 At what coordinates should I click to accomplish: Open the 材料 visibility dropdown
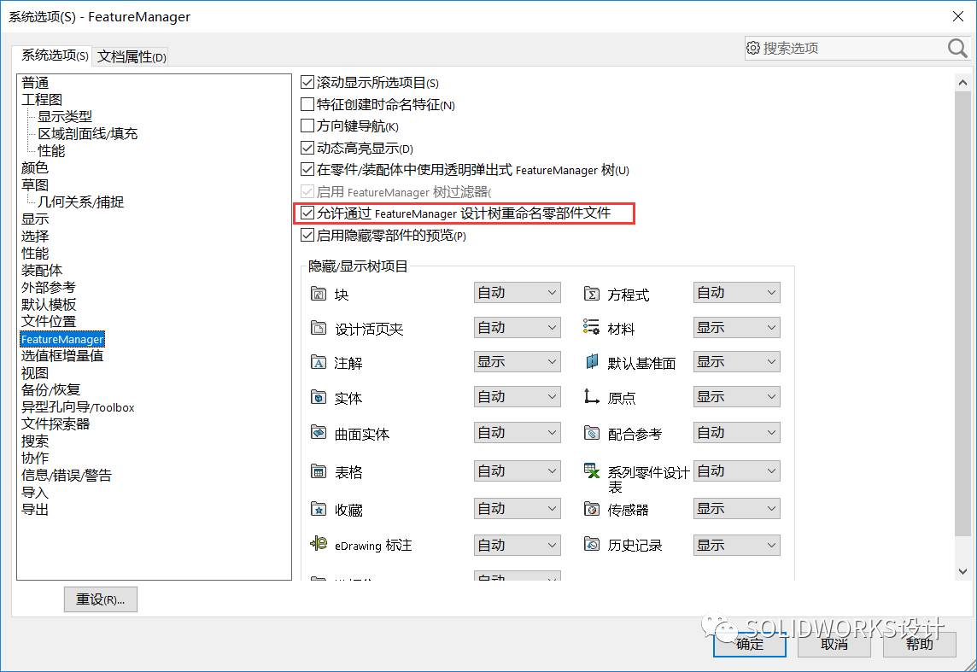pos(736,328)
